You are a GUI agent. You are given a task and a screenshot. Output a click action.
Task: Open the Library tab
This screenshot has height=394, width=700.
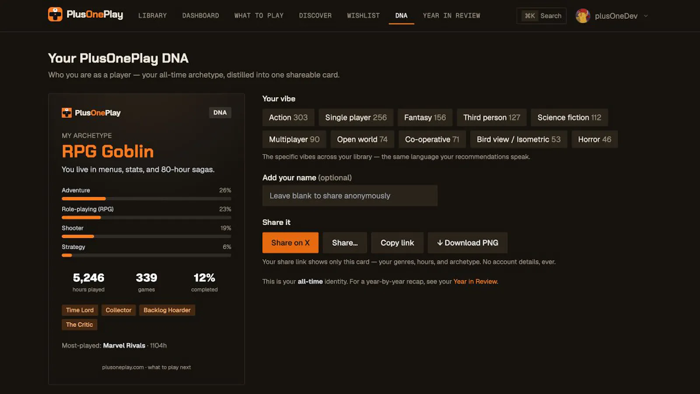click(x=152, y=16)
